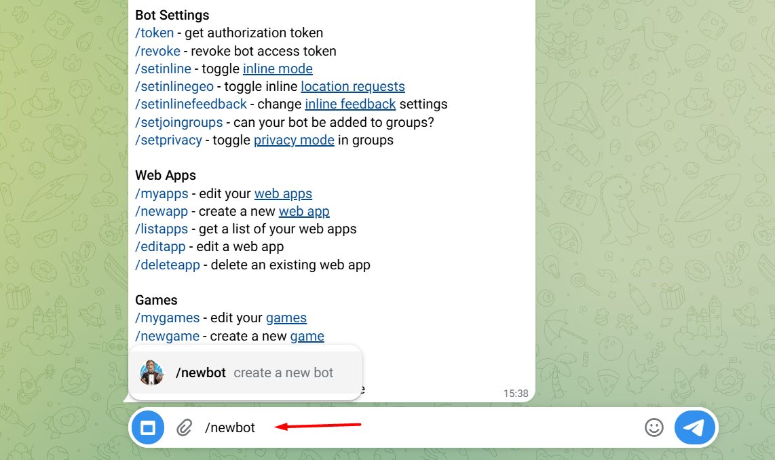Click the "create a new bot" description text
The width and height of the screenshot is (775, 460).
(283, 372)
